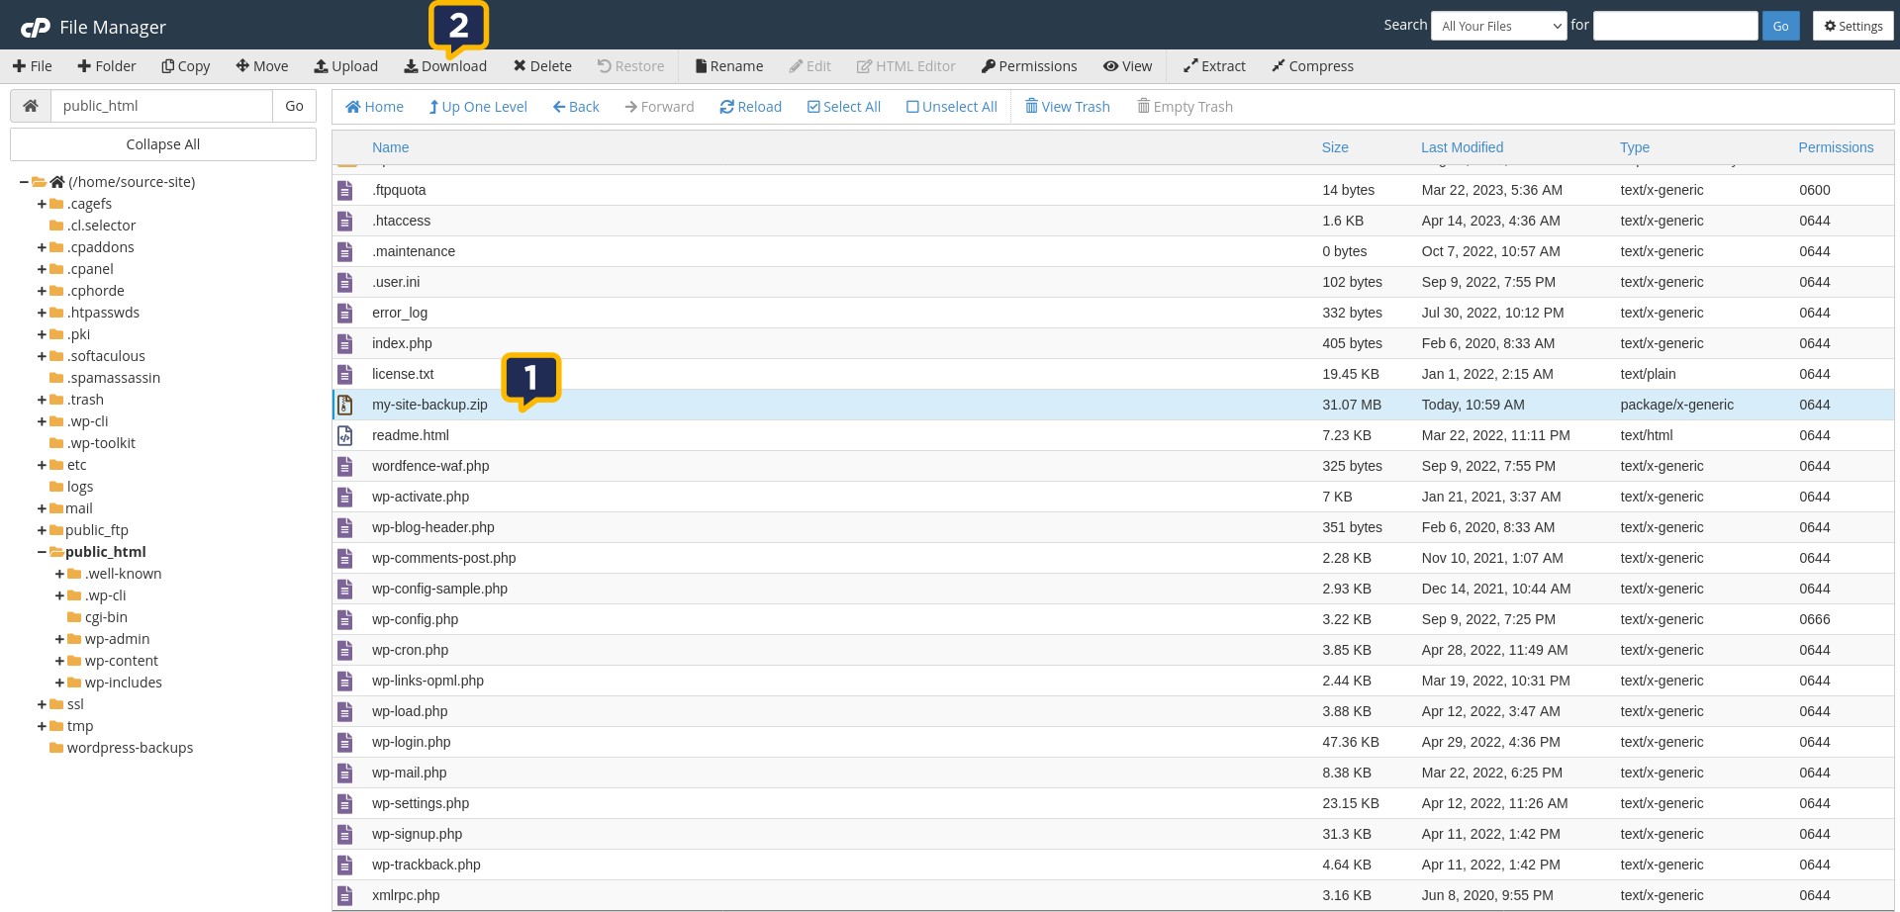Click the Delete toolbar icon

click(520, 66)
